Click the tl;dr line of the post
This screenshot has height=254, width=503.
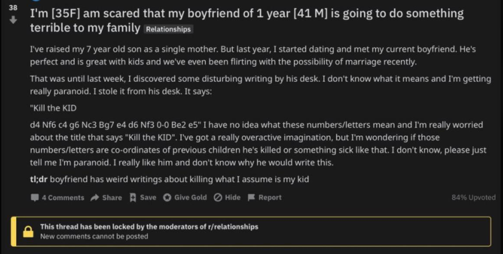click(169, 179)
